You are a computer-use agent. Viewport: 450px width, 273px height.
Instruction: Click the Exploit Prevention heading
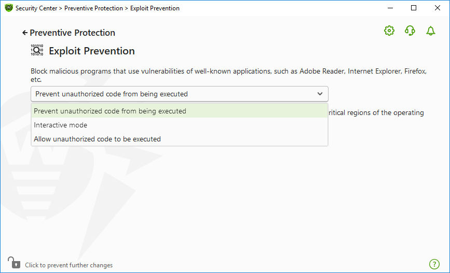pos(92,51)
